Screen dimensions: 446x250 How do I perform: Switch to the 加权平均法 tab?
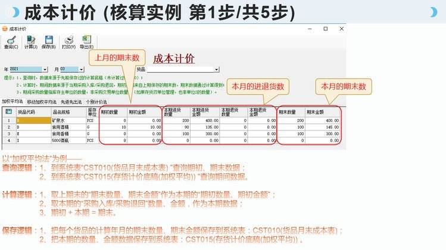tap(13, 102)
